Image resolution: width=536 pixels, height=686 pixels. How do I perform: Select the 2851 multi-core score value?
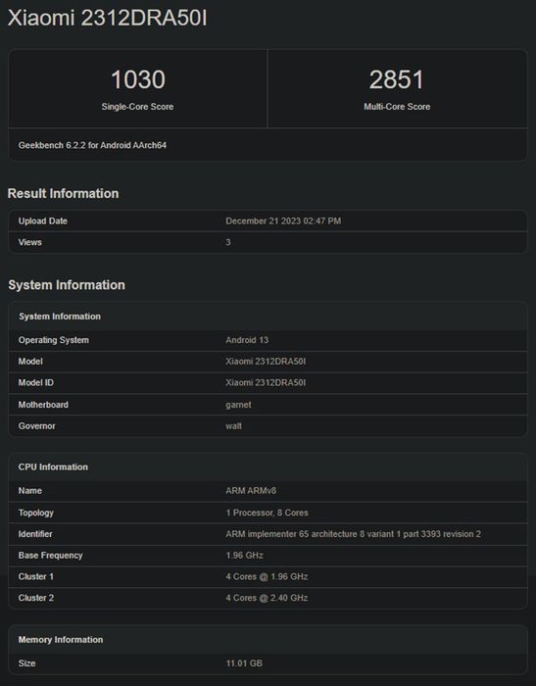[397, 79]
